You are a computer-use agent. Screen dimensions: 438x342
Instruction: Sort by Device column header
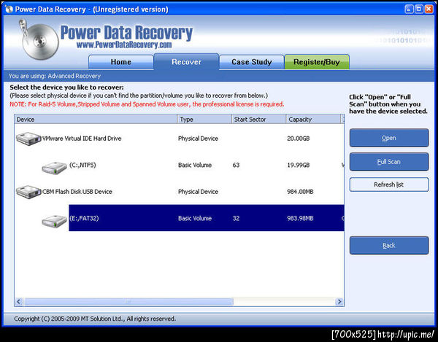pos(96,120)
